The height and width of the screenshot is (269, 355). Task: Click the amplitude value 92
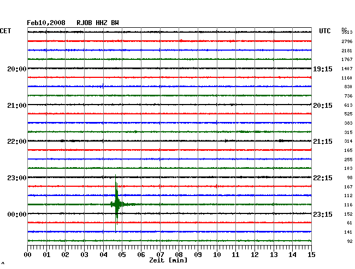tap(350, 241)
